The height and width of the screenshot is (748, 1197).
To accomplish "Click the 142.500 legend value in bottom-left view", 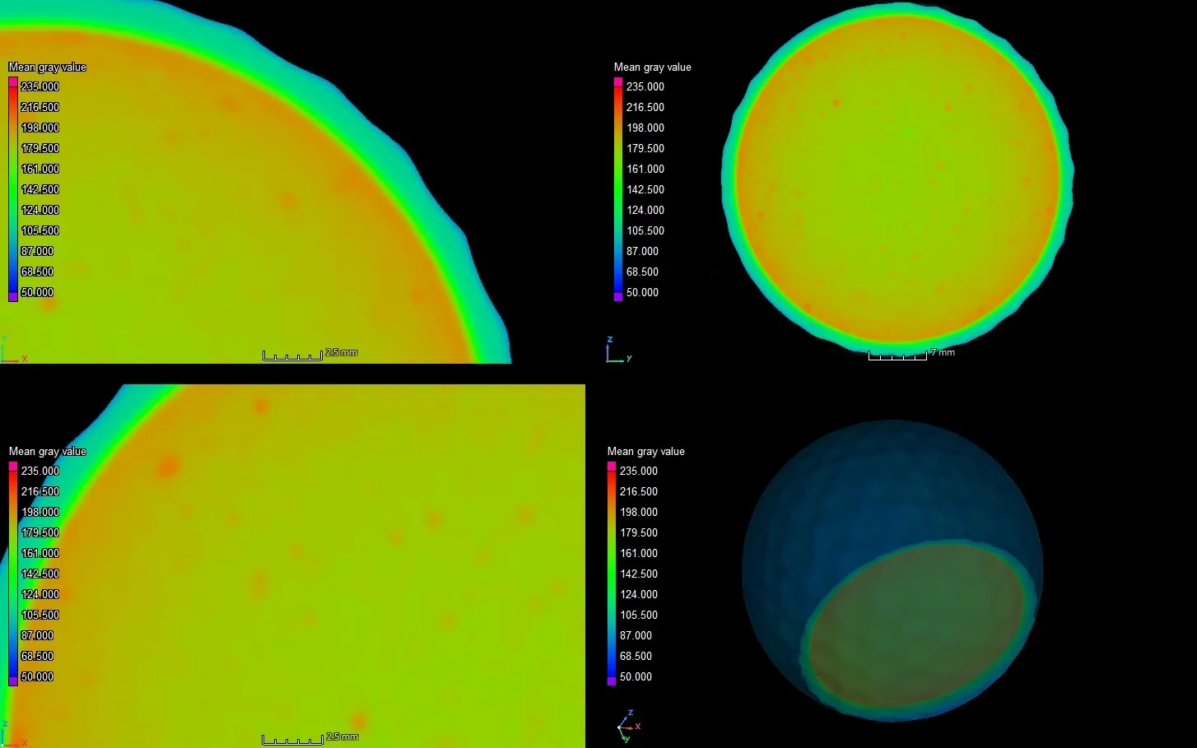I will point(40,574).
